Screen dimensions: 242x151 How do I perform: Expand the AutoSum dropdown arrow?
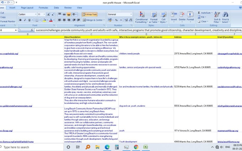point(212,13)
